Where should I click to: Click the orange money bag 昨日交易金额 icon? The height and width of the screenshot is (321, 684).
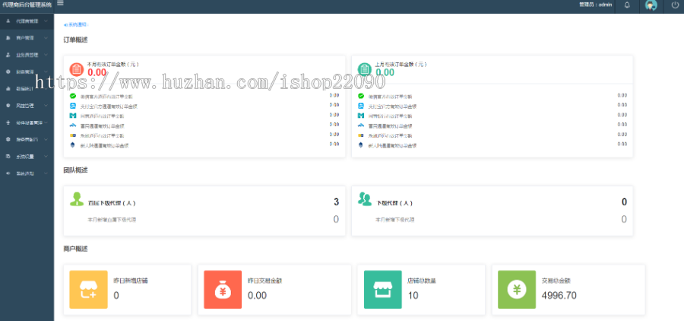pos(223,290)
